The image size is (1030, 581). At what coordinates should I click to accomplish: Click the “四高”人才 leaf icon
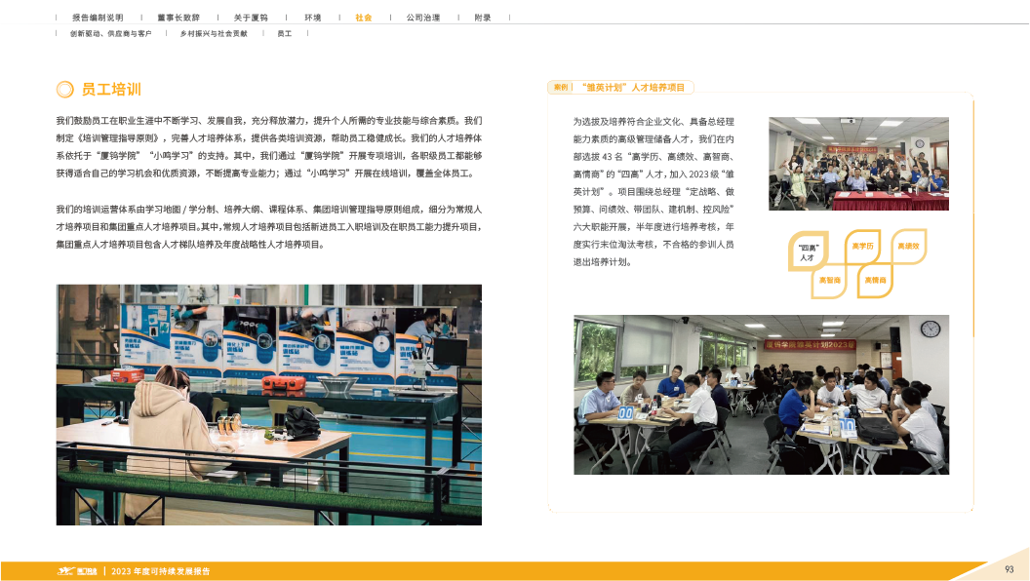tap(808, 252)
